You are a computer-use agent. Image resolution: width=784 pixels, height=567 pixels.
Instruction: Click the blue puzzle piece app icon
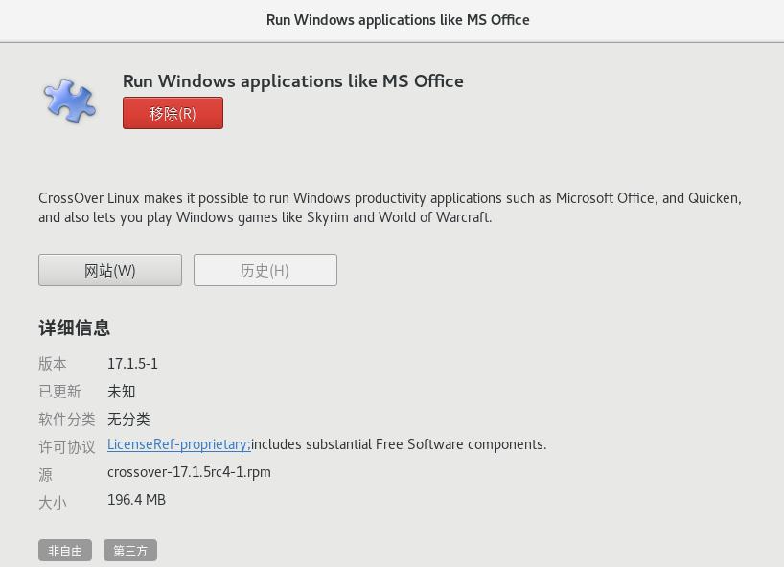69,101
